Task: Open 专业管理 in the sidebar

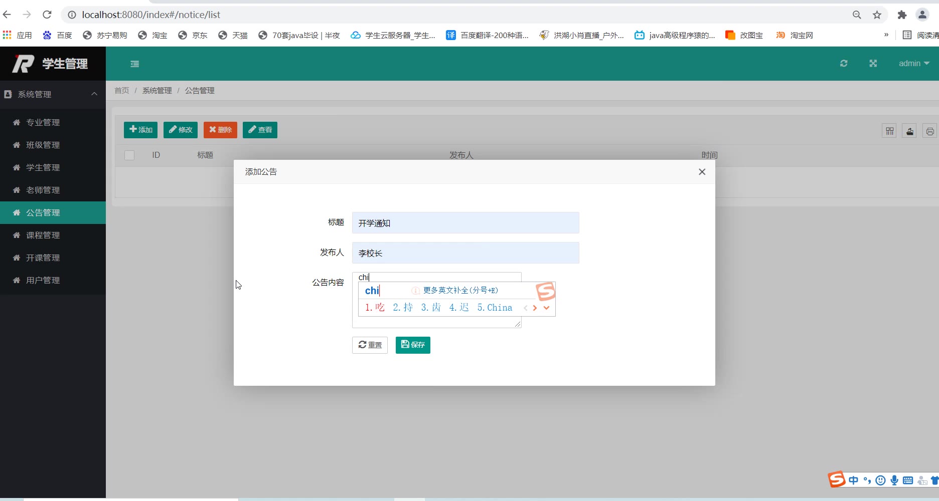Action: pyautogui.click(x=53, y=122)
